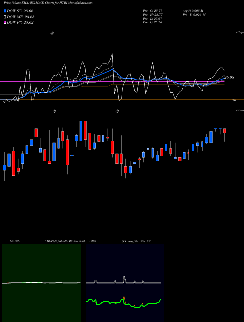
Task: Click the blue DOW ST legend swatch
Action: coord(5,11)
